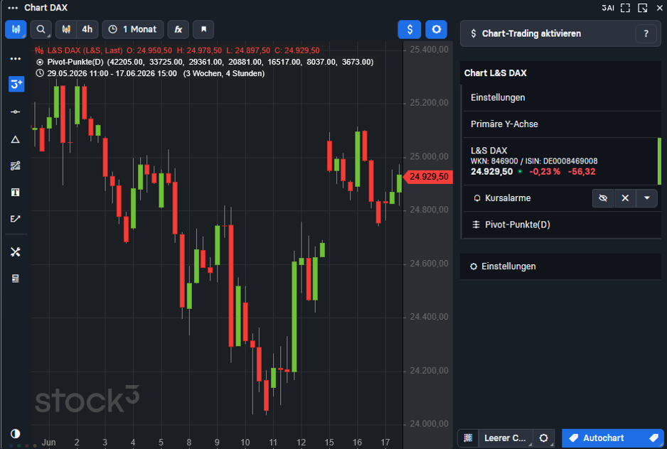The height and width of the screenshot is (449, 667).
Task: Click the 25.000,00 price axis label
Action: pos(429,156)
